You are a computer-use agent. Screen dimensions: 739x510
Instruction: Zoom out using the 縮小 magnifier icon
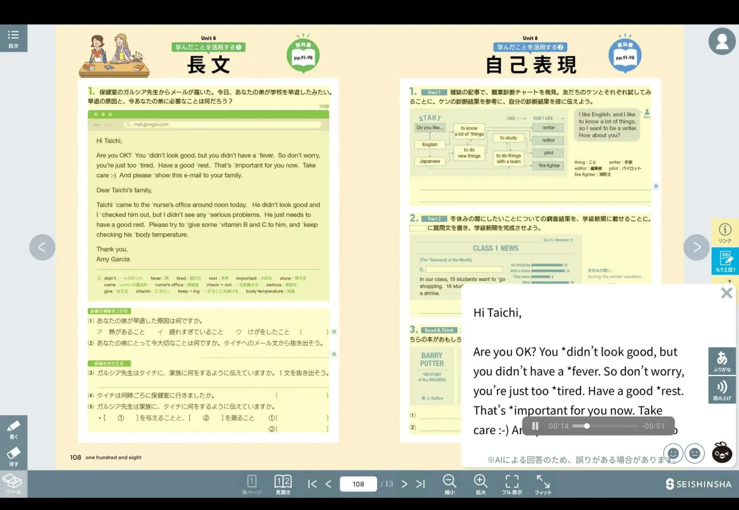coord(450,483)
